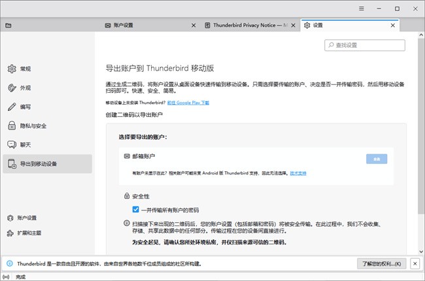Click the 全选 button for mail accounts

(376, 159)
